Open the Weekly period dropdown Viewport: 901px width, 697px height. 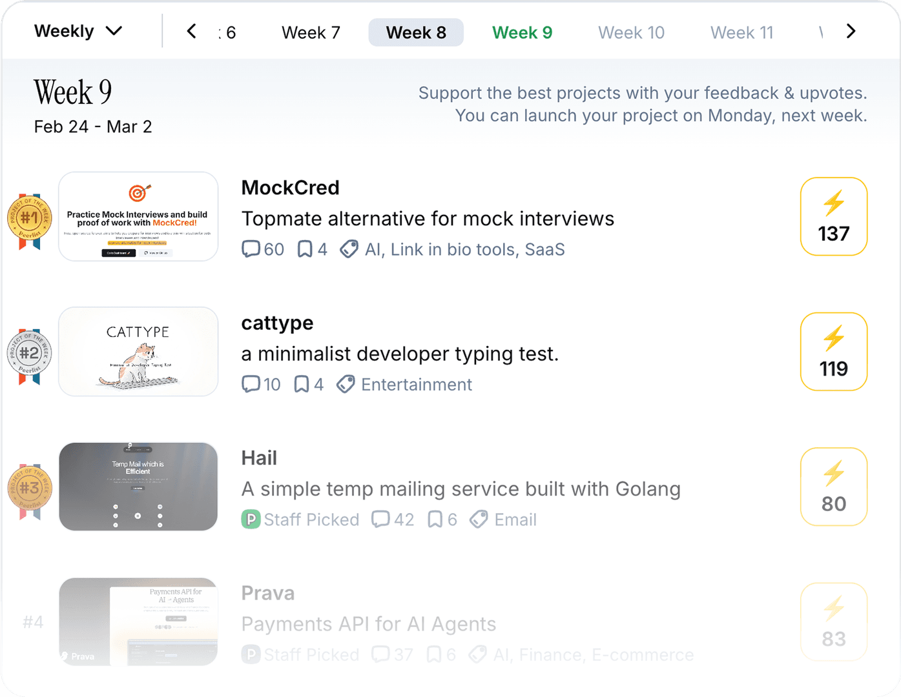coord(78,31)
